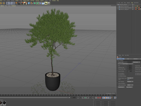This screenshot has height=106, width=141.
Task: Open the Input Color Profile dropdown
Action: [130, 85]
